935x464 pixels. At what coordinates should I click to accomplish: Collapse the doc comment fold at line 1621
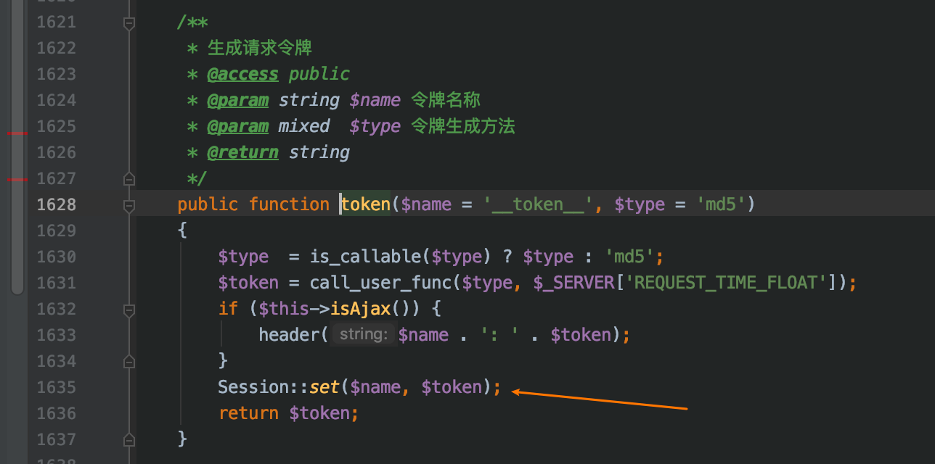pos(129,22)
